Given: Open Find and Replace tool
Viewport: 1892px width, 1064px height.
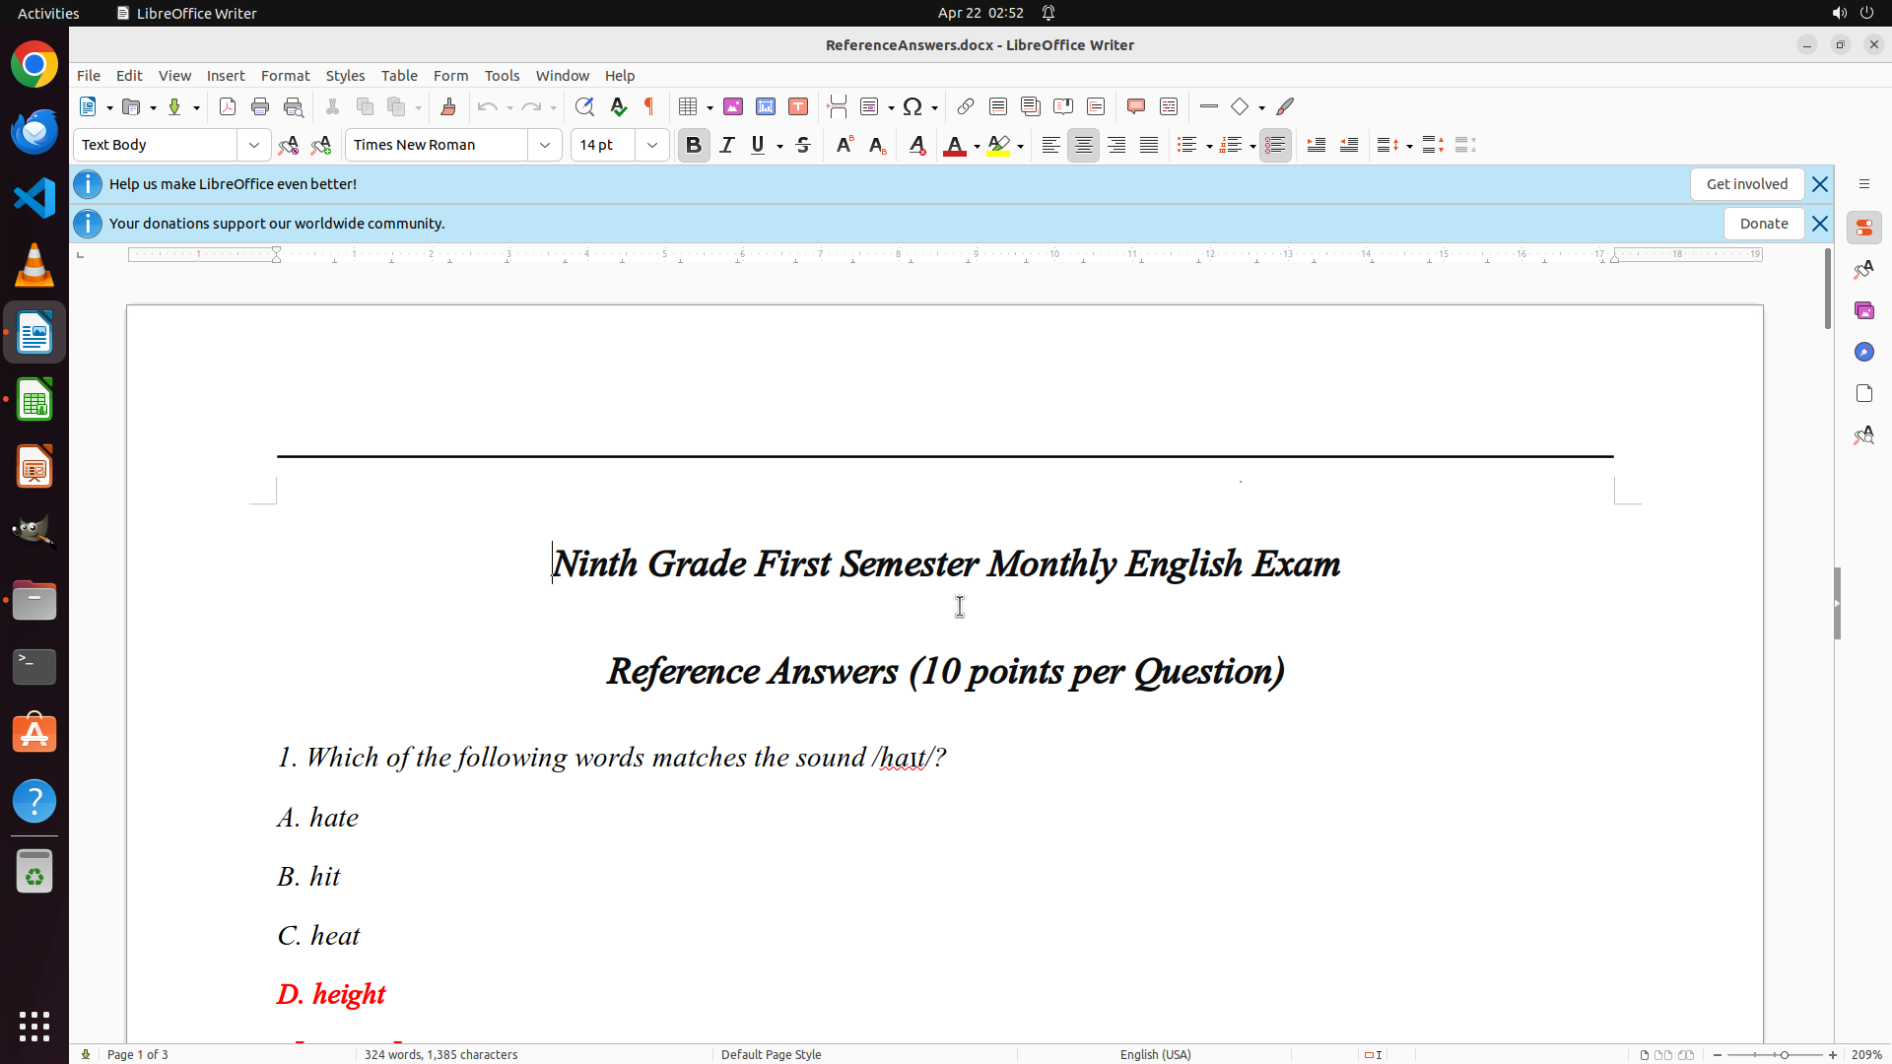Looking at the screenshot, I should pos(584,106).
